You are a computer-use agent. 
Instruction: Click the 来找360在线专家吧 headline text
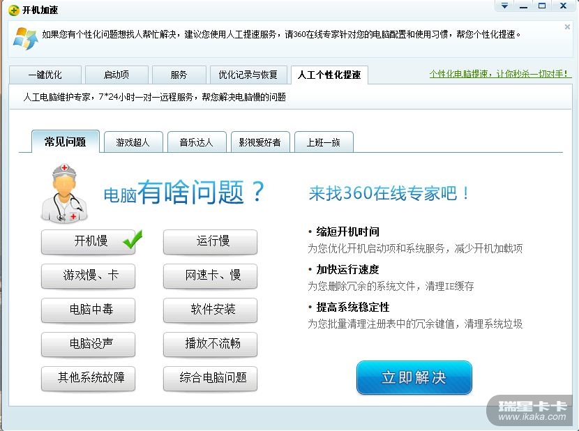389,193
